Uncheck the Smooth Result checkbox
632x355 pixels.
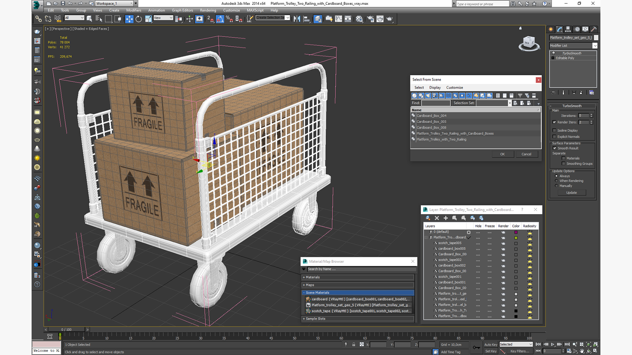(555, 148)
